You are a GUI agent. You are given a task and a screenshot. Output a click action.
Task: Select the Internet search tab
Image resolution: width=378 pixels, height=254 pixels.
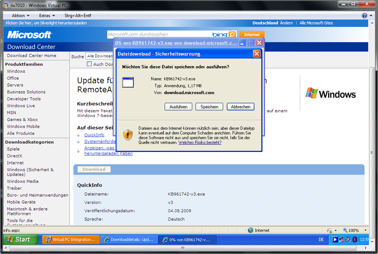[x=252, y=34]
